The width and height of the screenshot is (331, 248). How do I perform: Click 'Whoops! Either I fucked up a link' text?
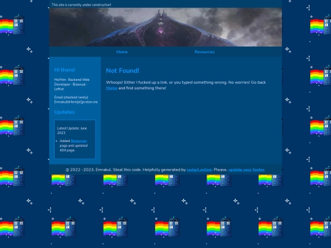click(137, 83)
